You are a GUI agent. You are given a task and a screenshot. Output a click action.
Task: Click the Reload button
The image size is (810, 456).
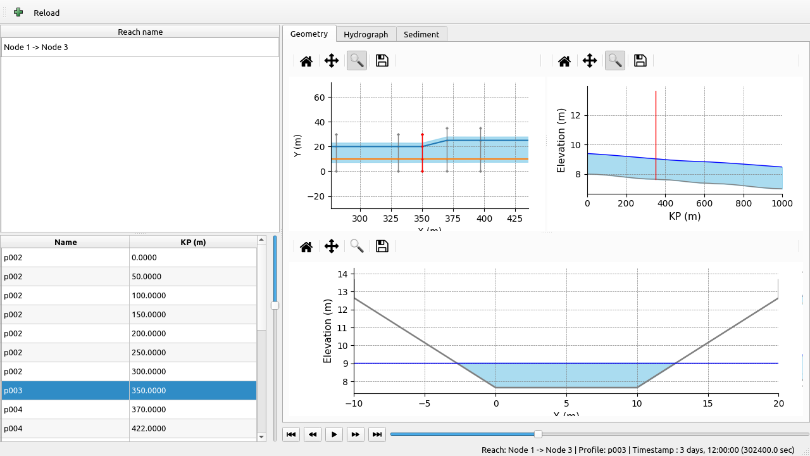46,13
